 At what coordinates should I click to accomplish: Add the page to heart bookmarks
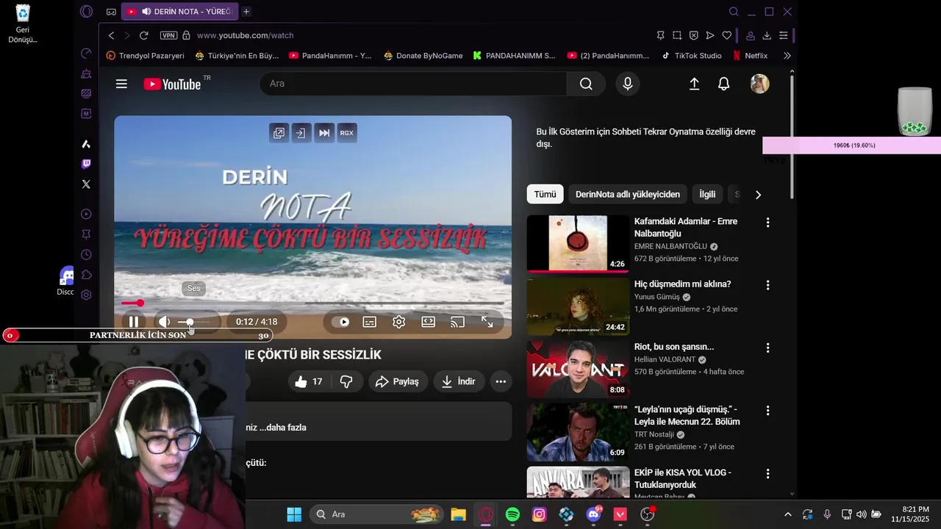[x=726, y=35]
